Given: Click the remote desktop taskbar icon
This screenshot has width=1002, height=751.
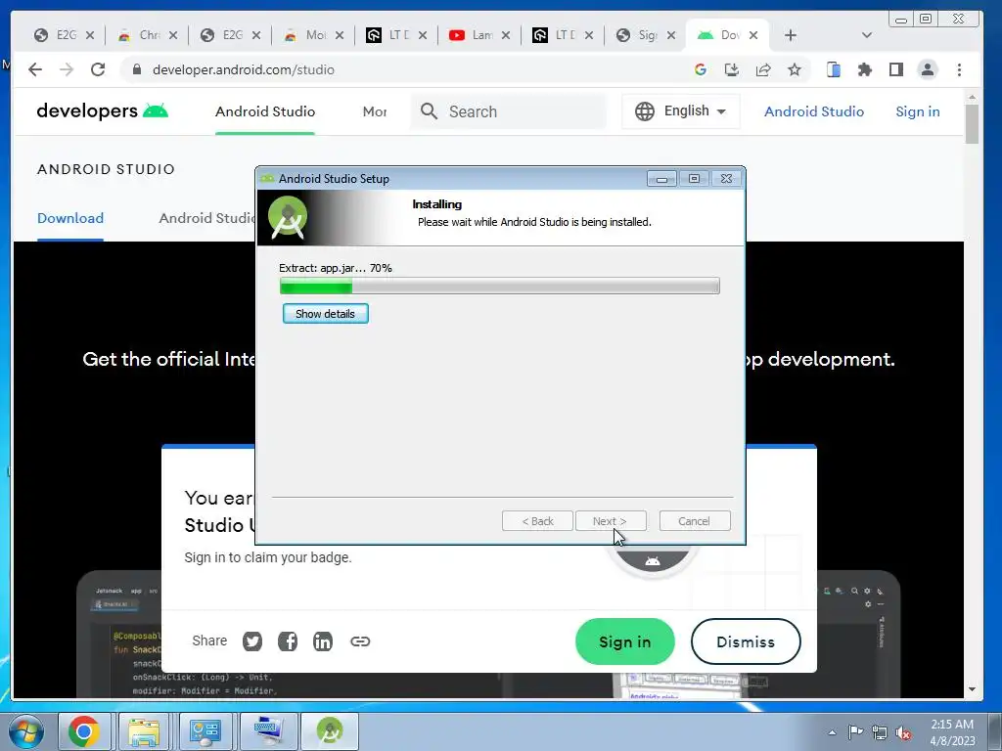Looking at the screenshot, I should pyautogui.click(x=266, y=731).
